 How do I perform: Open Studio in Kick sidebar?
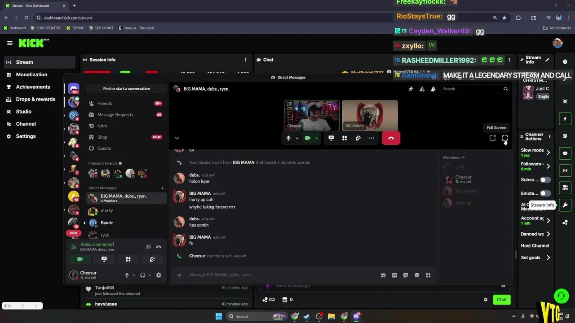click(40, 112)
